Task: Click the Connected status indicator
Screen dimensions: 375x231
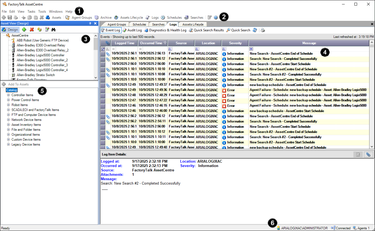Action: coord(341,228)
